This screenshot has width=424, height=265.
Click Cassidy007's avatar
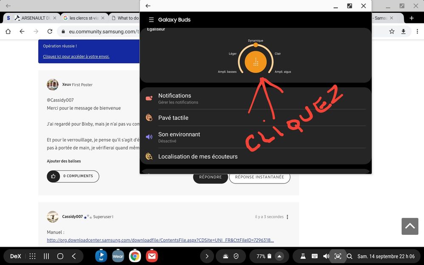point(52,217)
